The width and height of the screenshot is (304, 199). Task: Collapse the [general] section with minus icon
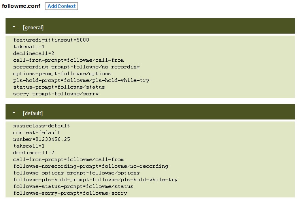(14, 27)
